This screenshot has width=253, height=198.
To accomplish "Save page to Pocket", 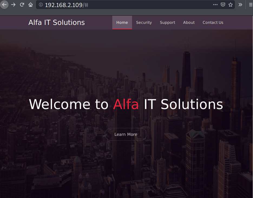I will (223, 5).
